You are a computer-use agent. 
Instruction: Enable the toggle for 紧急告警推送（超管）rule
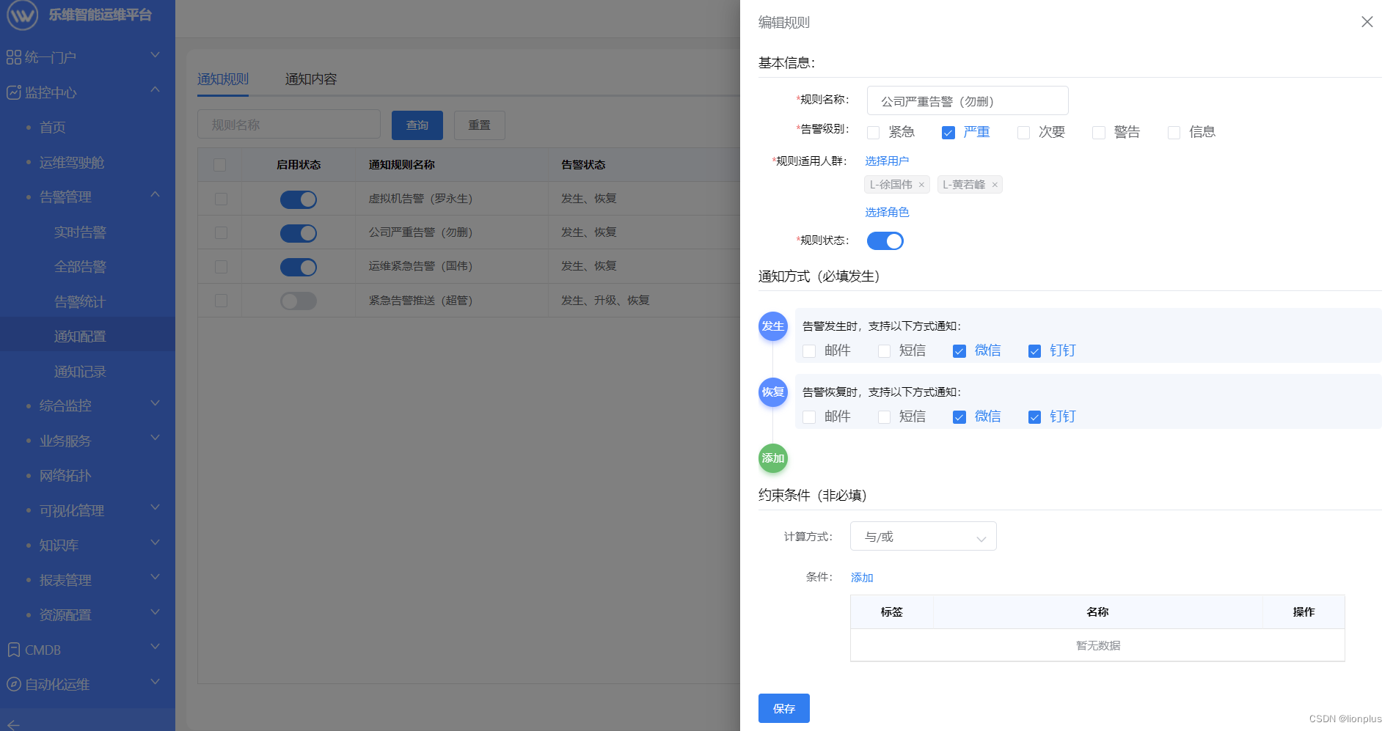pyautogui.click(x=298, y=301)
